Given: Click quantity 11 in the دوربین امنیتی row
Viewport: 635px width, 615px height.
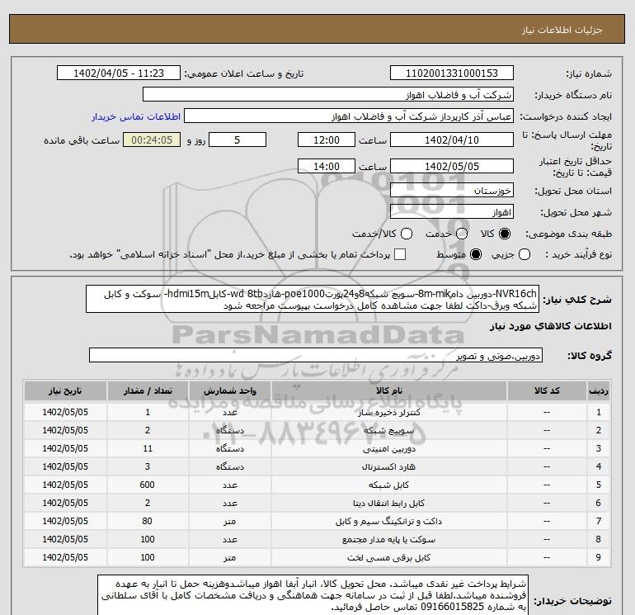Looking at the screenshot, I should [x=148, y=448].
